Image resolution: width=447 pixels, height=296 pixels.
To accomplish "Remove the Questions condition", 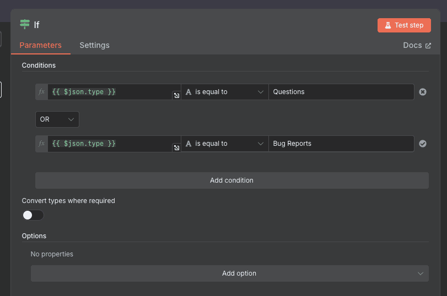I will [423, 92].
